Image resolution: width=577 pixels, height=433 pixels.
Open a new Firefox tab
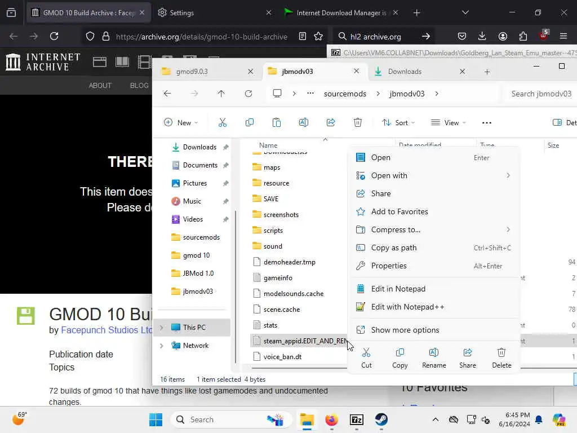pos(416,13)
